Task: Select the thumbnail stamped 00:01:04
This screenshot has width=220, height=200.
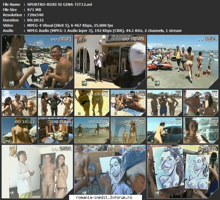Action: point(37,62)
